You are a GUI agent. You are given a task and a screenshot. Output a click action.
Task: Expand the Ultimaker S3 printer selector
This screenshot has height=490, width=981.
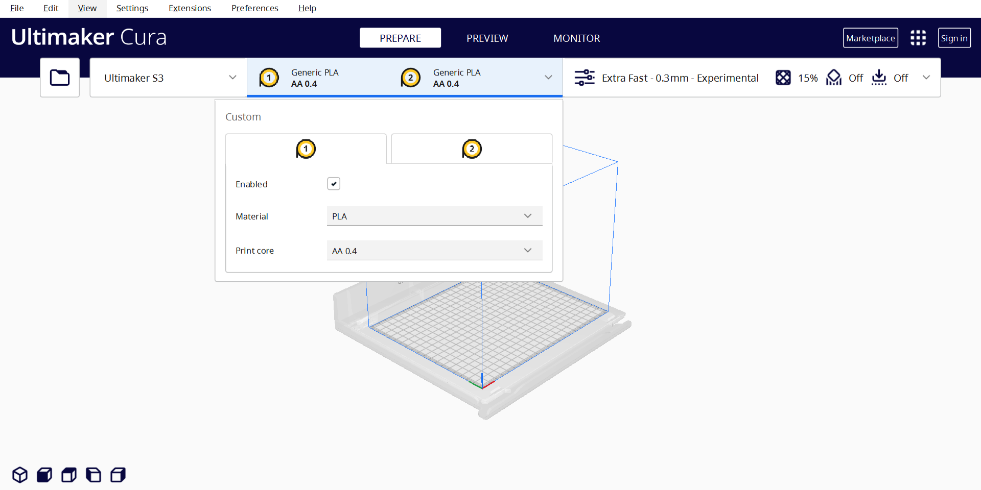tap(169, 78)
